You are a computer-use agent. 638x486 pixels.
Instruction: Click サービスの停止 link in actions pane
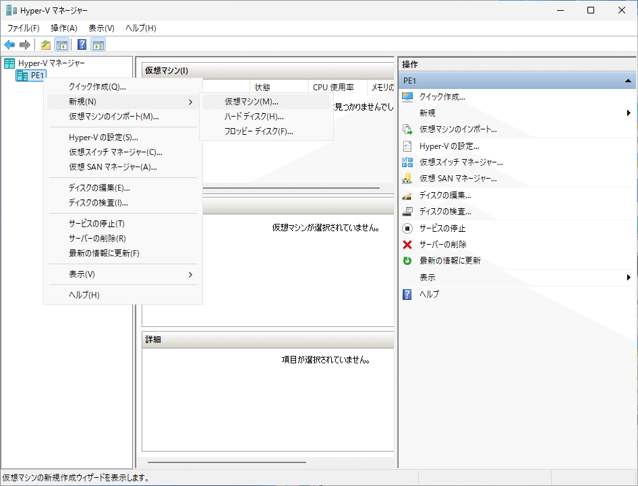(442, 228)
